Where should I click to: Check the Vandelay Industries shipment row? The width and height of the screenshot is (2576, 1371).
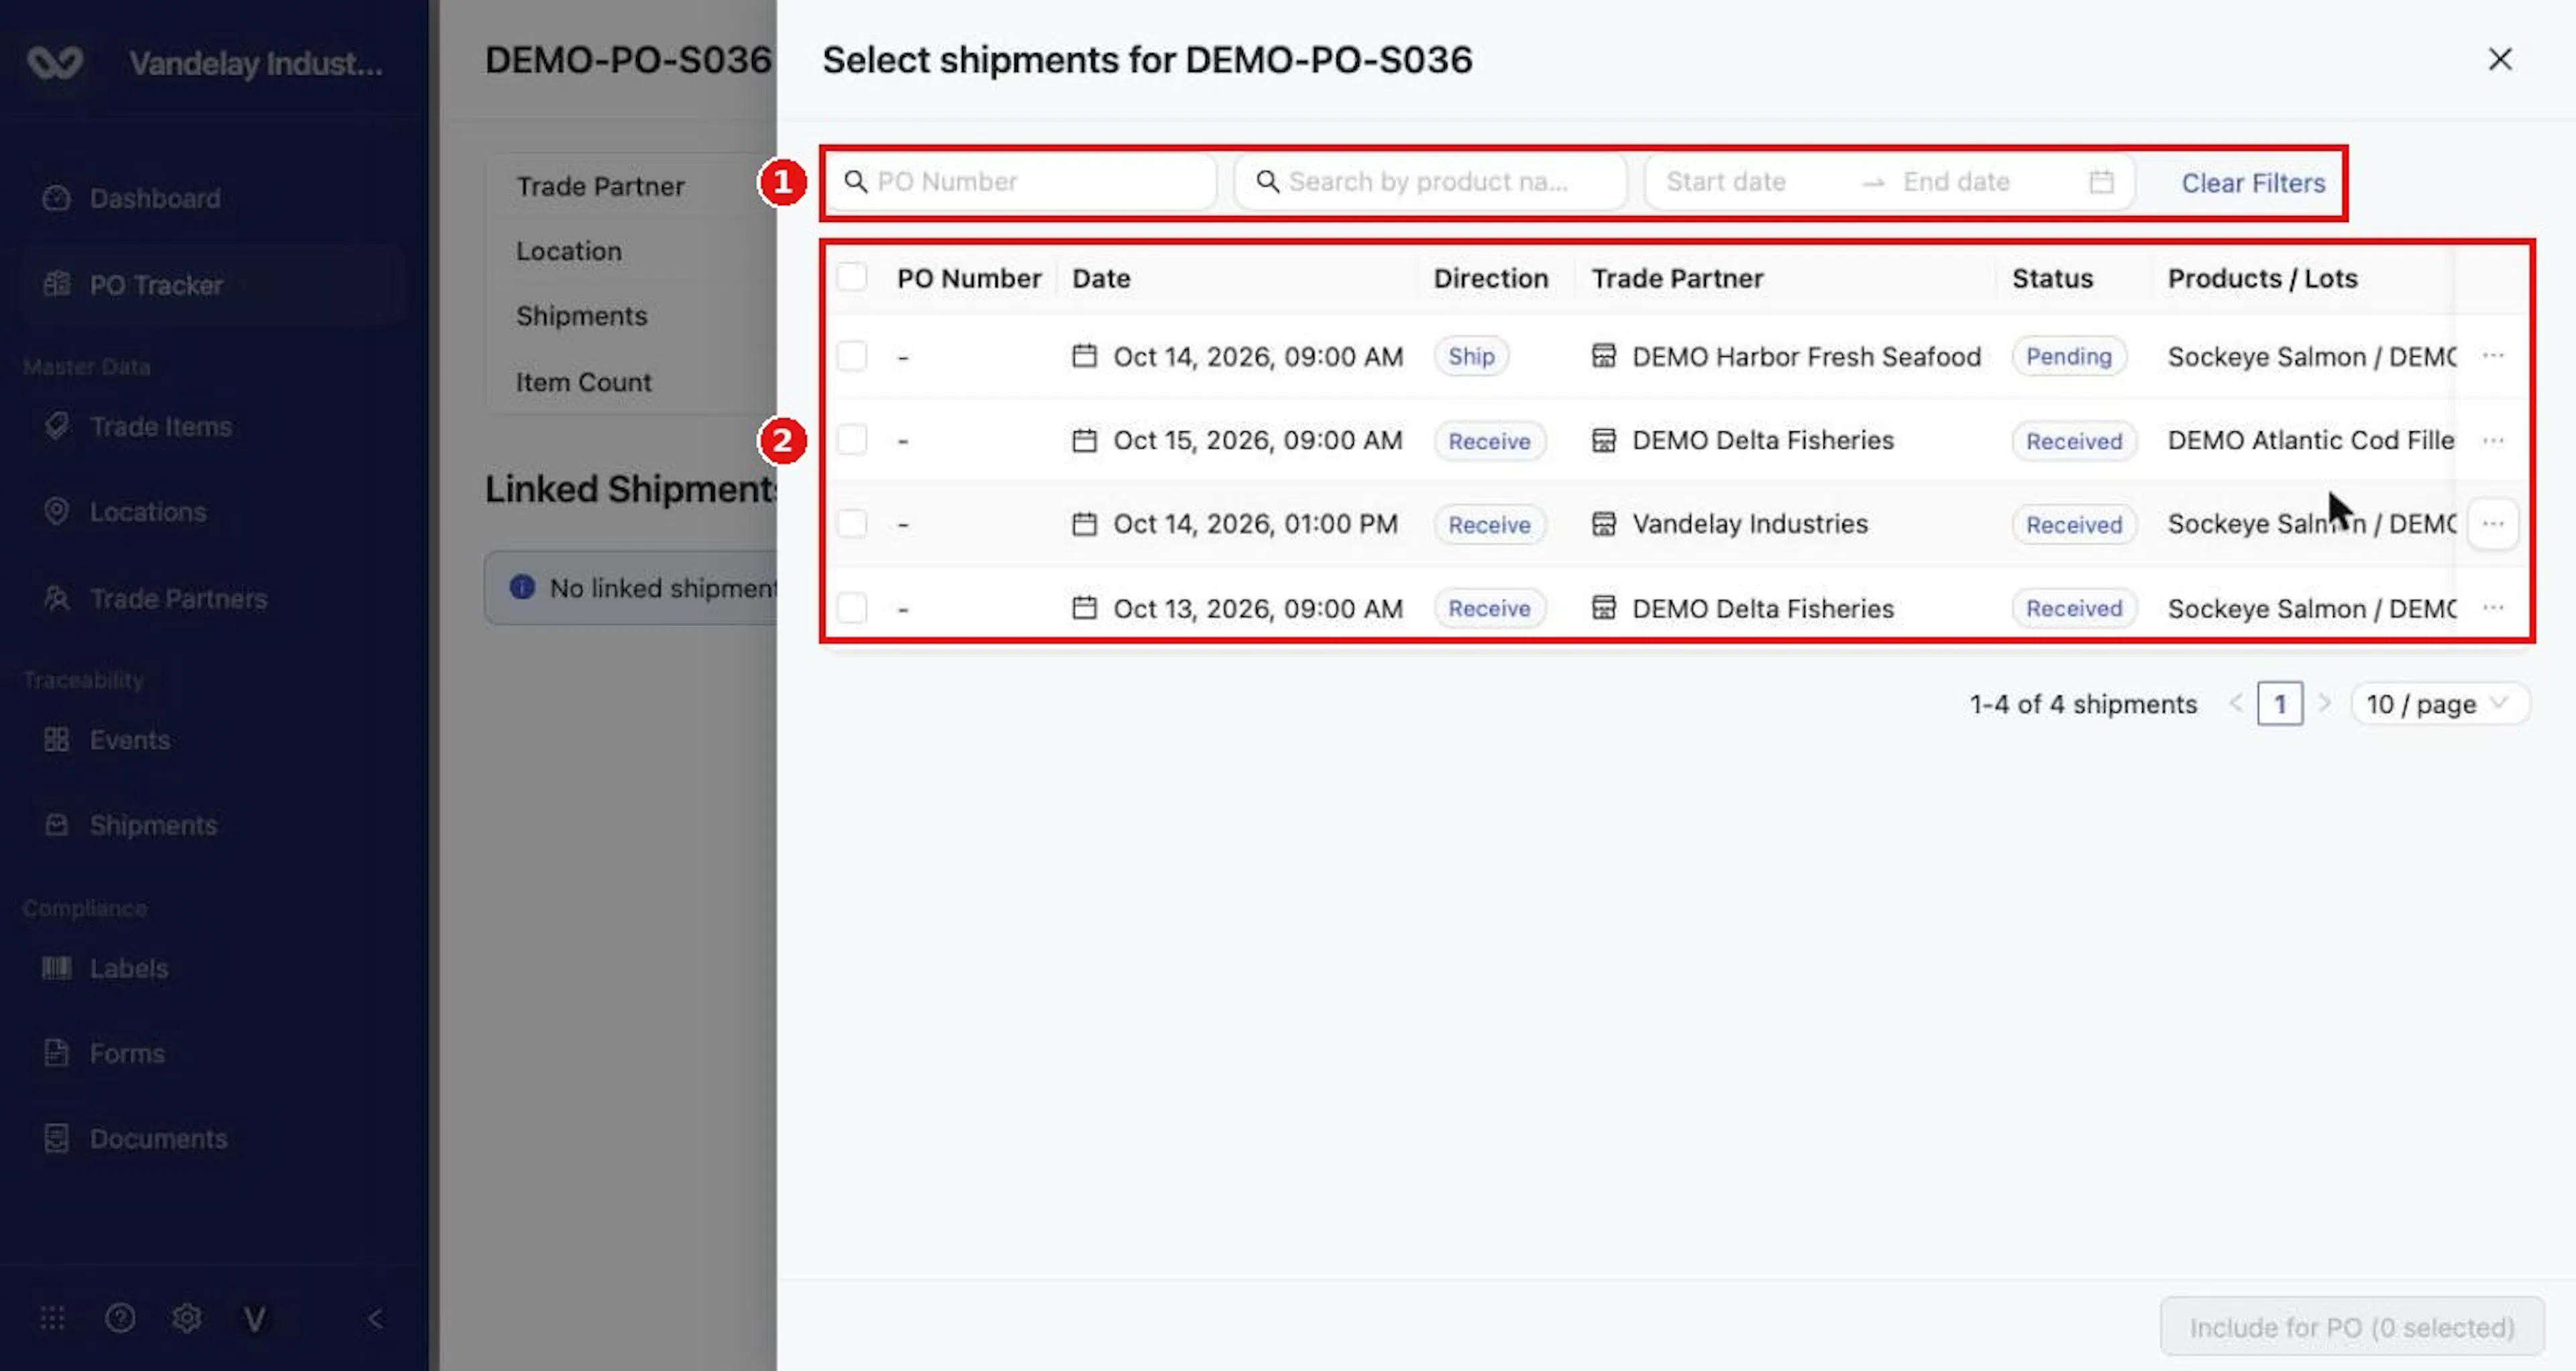pyautogui.click(x=852, y=523)
